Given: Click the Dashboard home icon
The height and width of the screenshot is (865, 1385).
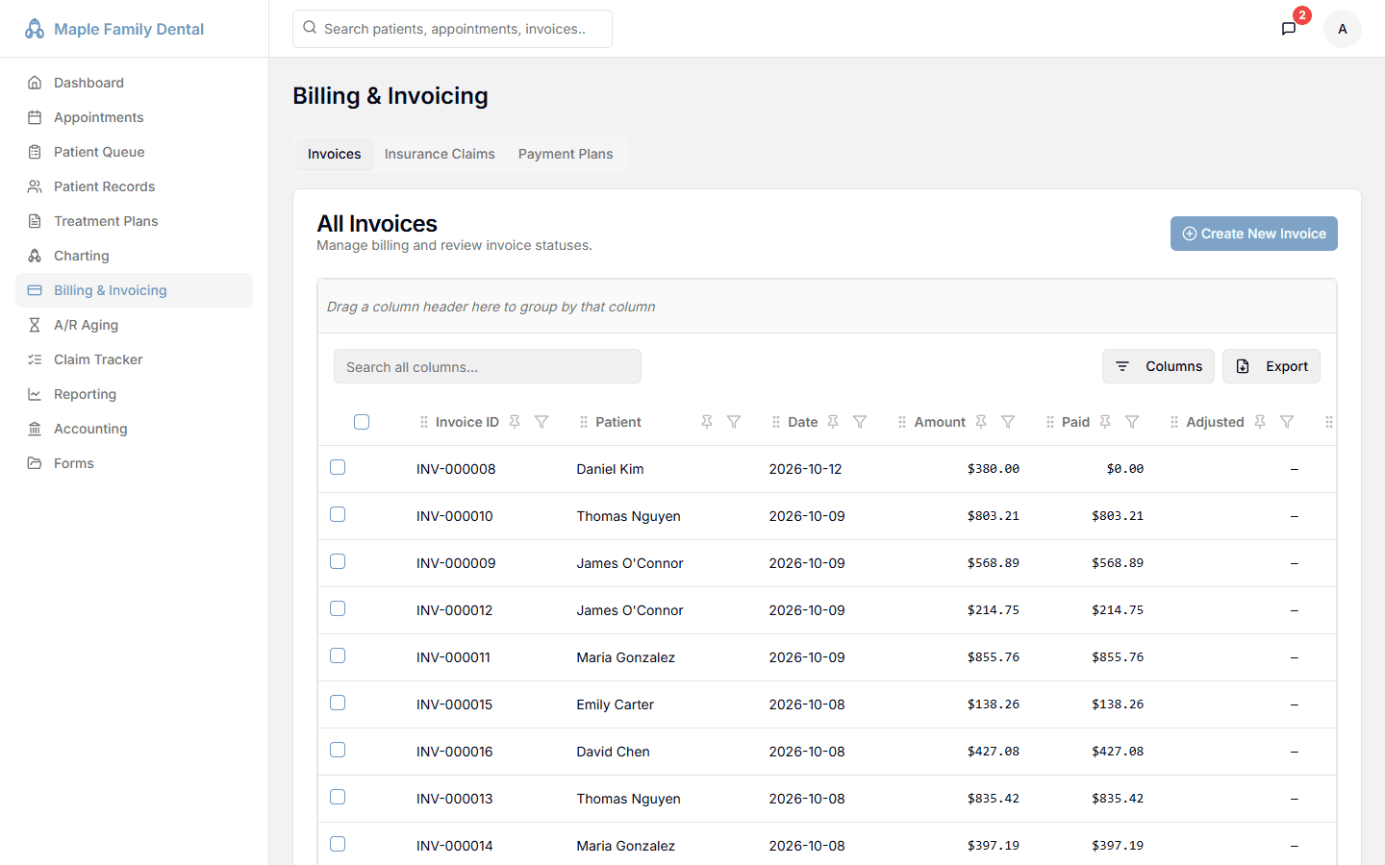Looking at the screenshot, I should click(35, 83).
